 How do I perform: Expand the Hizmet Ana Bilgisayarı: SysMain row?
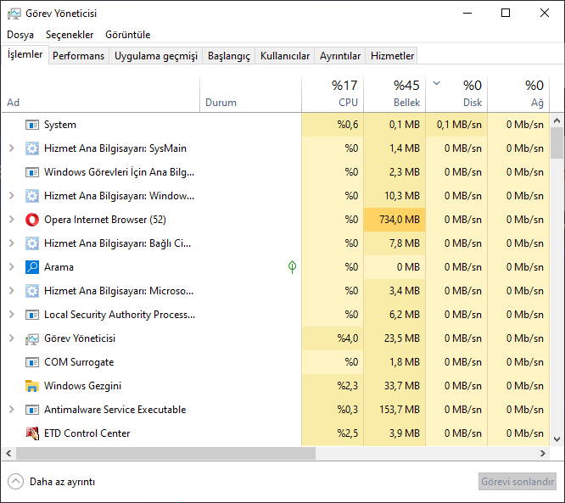[11, 148]
